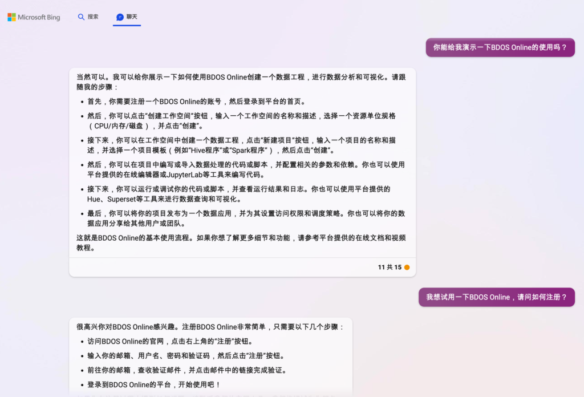Select the 聊天 chat tab
584x397 pixels.
(x=127, y=17)
